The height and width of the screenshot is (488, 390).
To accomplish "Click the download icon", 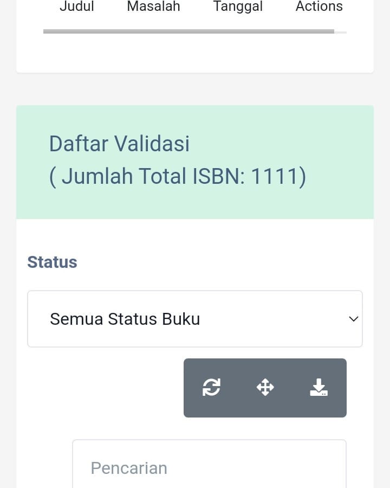I will coord(318,387).
